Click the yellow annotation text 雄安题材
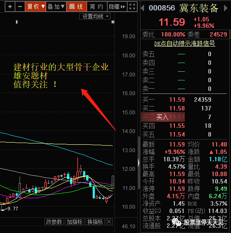The height and width of the screenshot is (233, 231). tap(30, 76)
